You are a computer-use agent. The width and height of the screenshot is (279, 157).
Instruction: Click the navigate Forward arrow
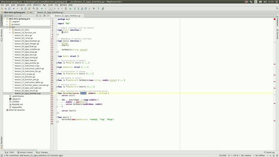[x=45, y=9]
